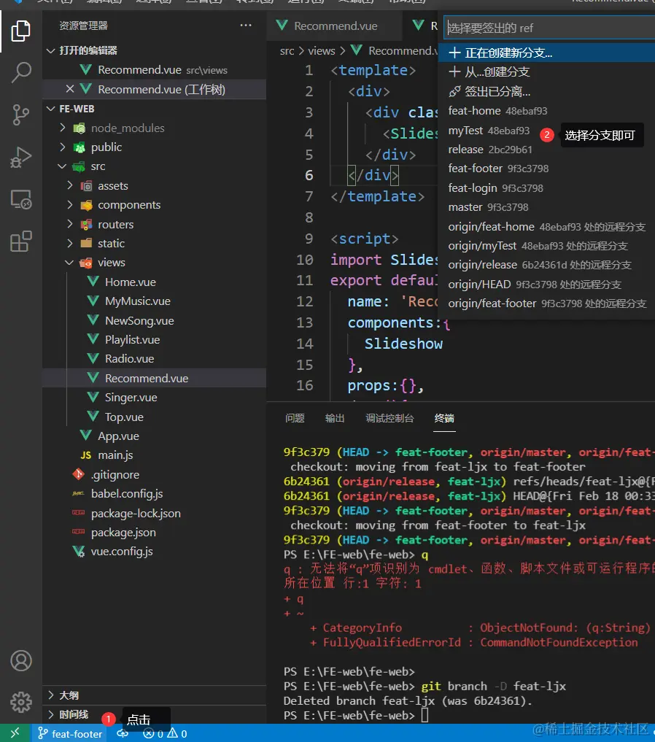The image size is (655, 742).
Task: Switch to 终端 terminal tab
Action: tap(444, 418)
